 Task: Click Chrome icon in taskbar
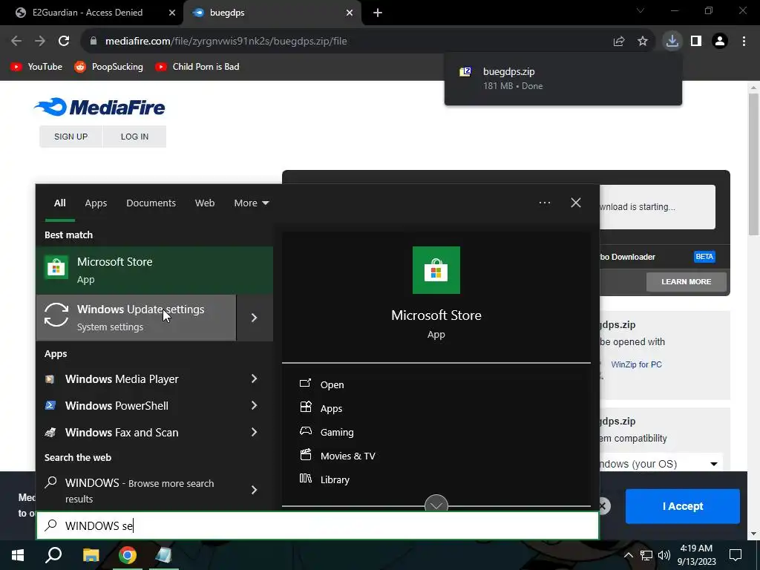(x=128, y=555)
